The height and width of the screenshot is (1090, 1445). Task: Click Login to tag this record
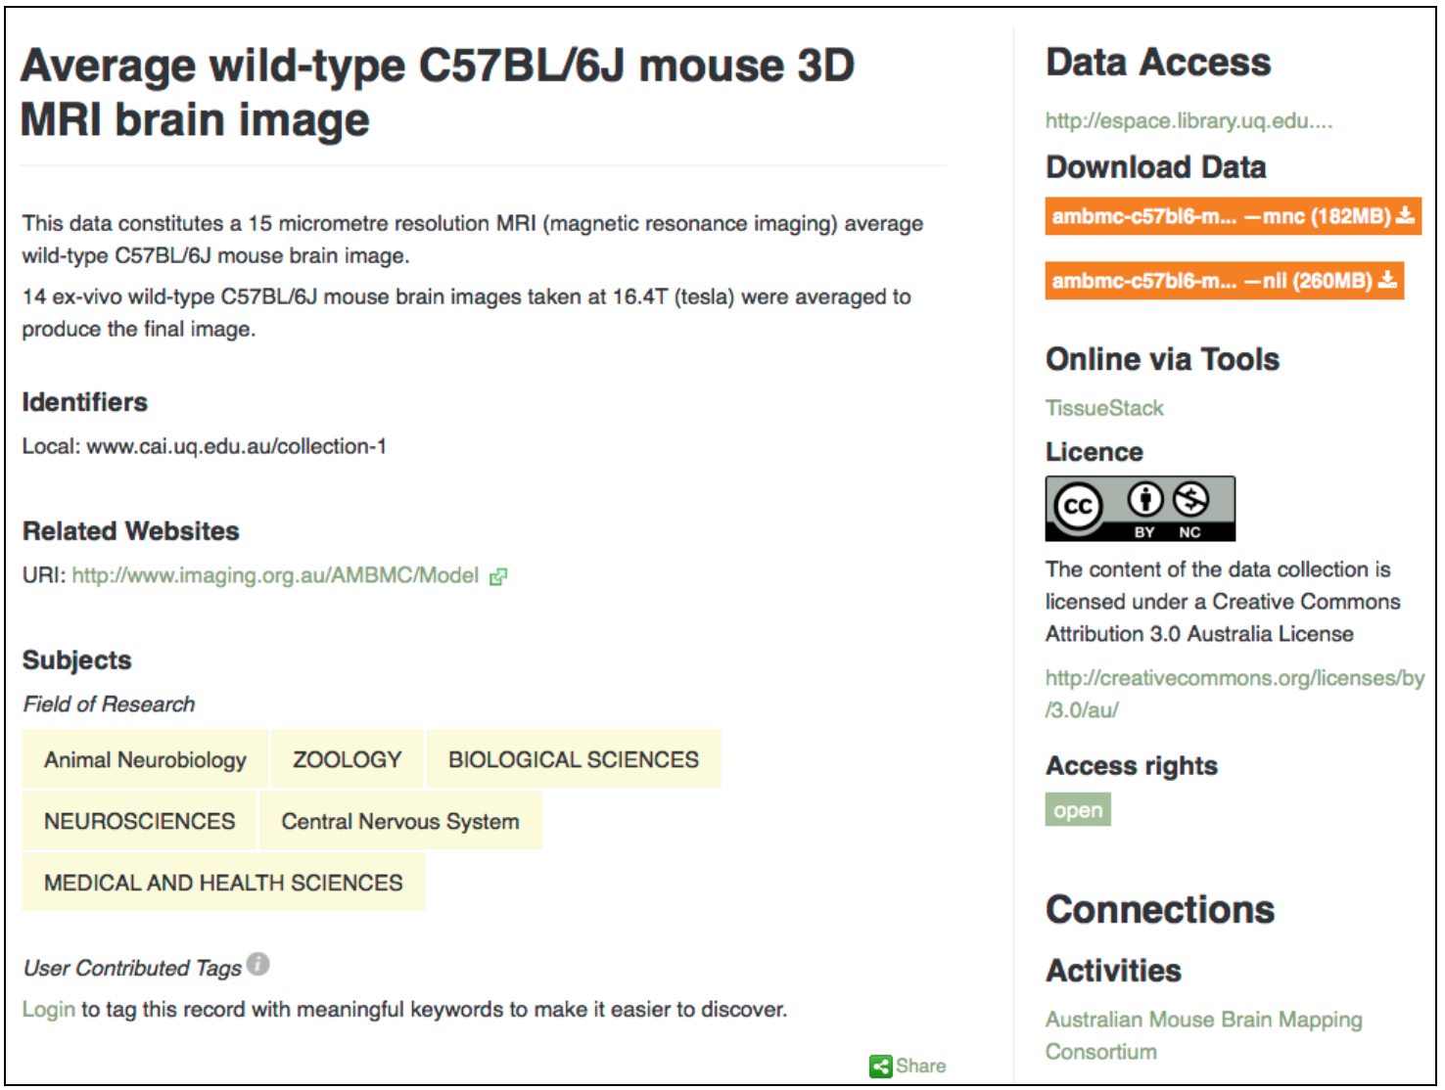click(48, 1009)
